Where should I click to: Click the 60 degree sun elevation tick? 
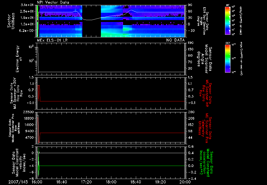190,11
